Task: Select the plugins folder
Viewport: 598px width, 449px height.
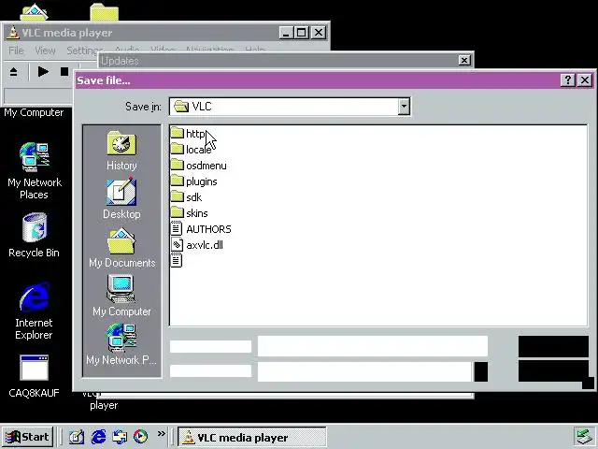Action: click(x=193, y=181)
